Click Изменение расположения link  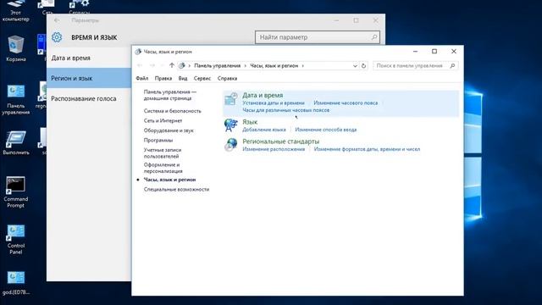[x=274, y=149]
